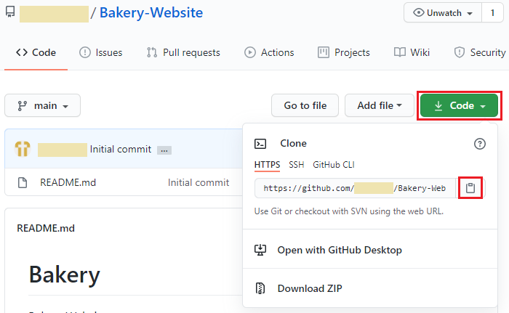Select the Code tab
Viewport: 509px width, 313px height.
point(36,52)
